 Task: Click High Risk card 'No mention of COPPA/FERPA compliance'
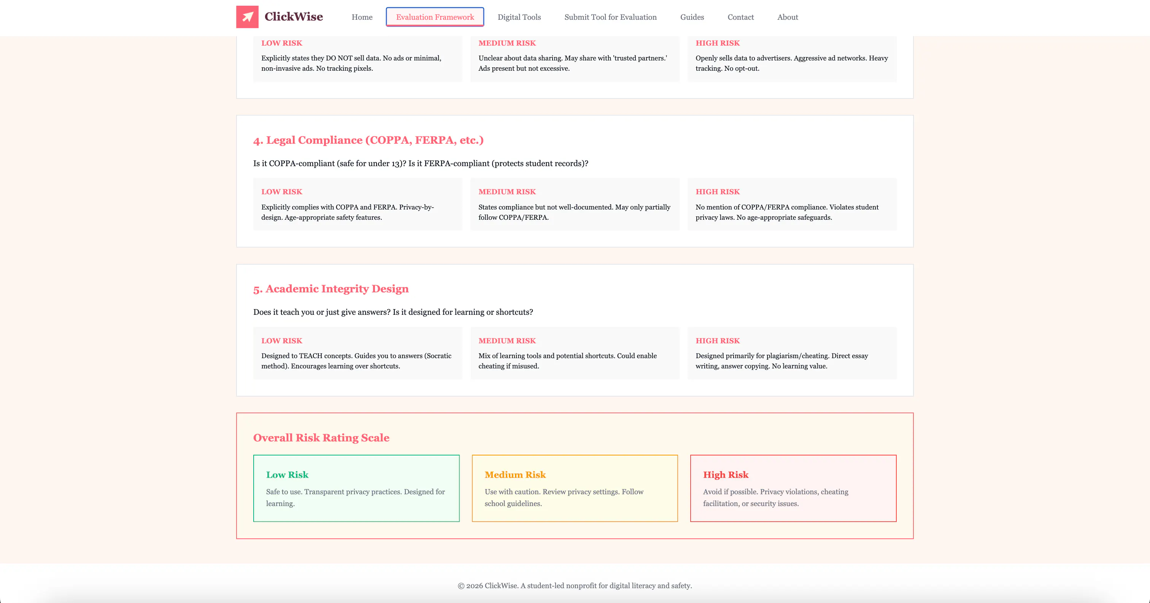pos(792,205)
